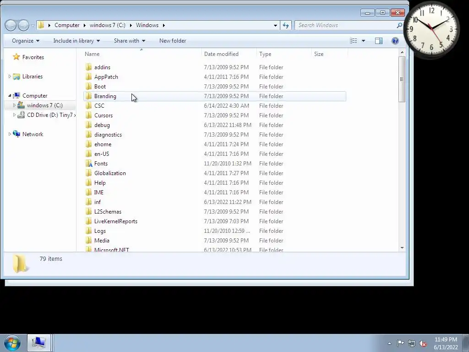
Task: Select the LiveKernelReports folder
Action: [x=115, y=221]
